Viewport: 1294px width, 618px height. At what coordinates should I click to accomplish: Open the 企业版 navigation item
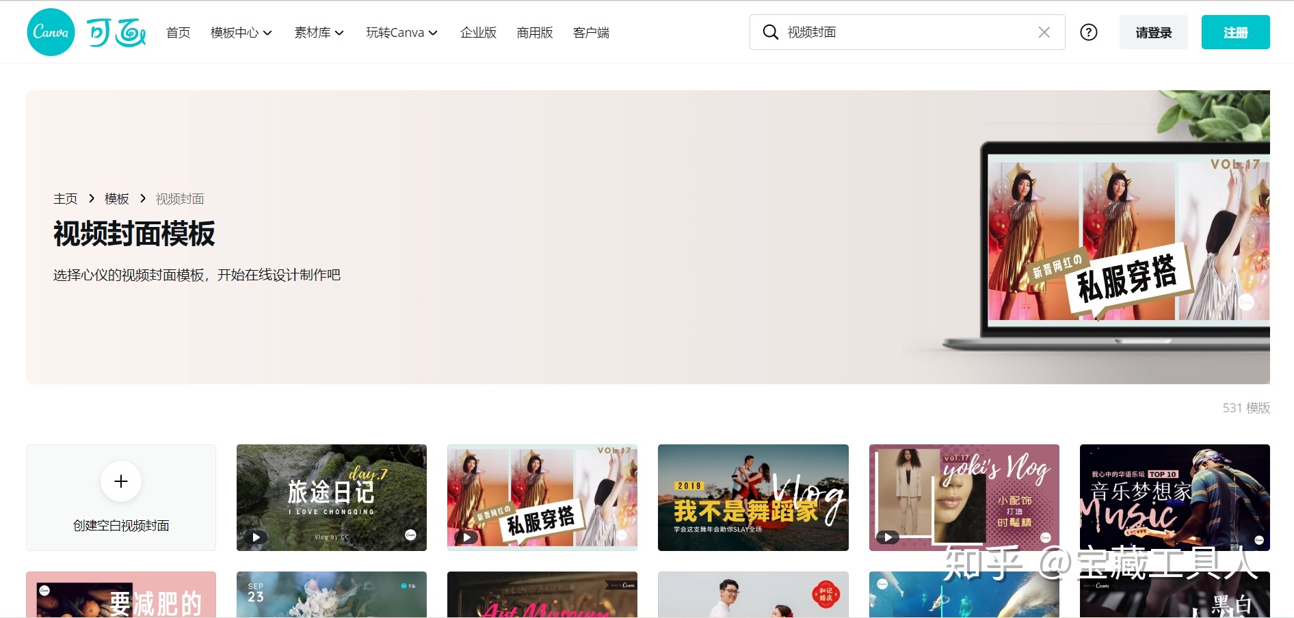point(478,33)
